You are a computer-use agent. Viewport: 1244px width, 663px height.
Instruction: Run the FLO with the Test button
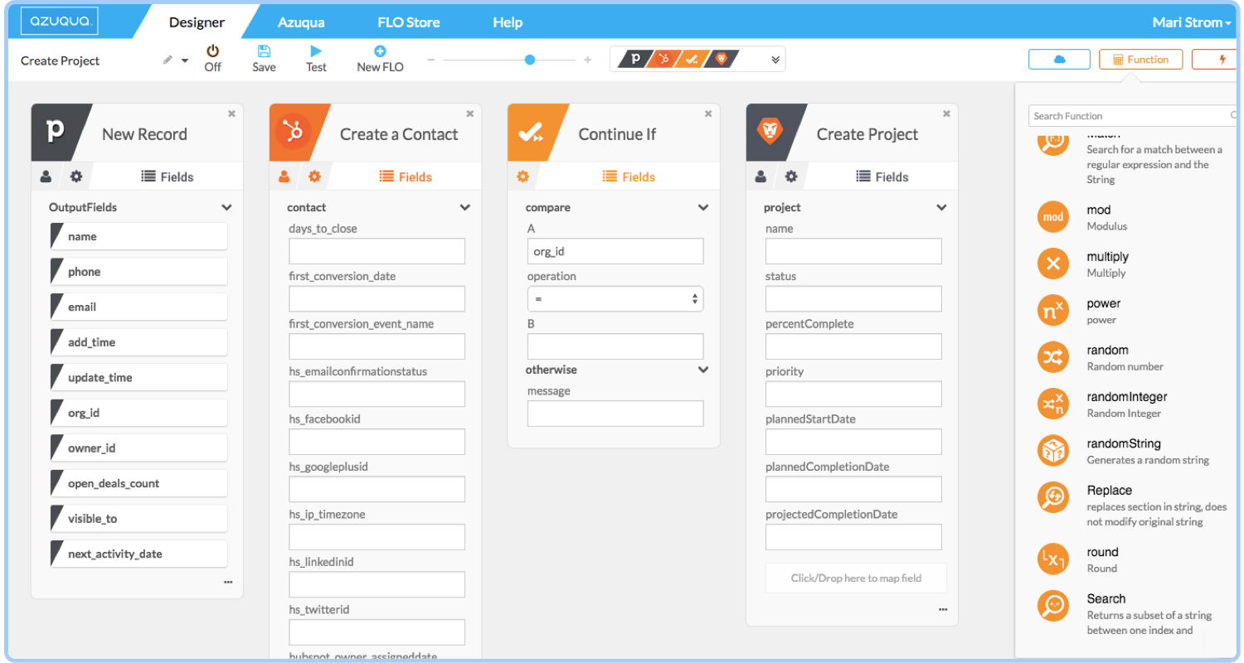tap(316, 59)
